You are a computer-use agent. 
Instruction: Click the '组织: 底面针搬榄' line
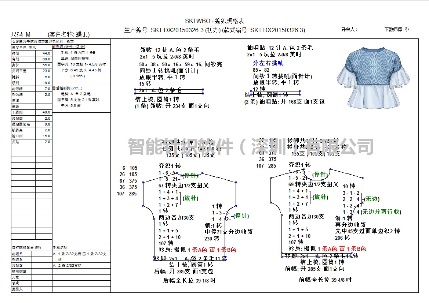click(x=75, y=58)
